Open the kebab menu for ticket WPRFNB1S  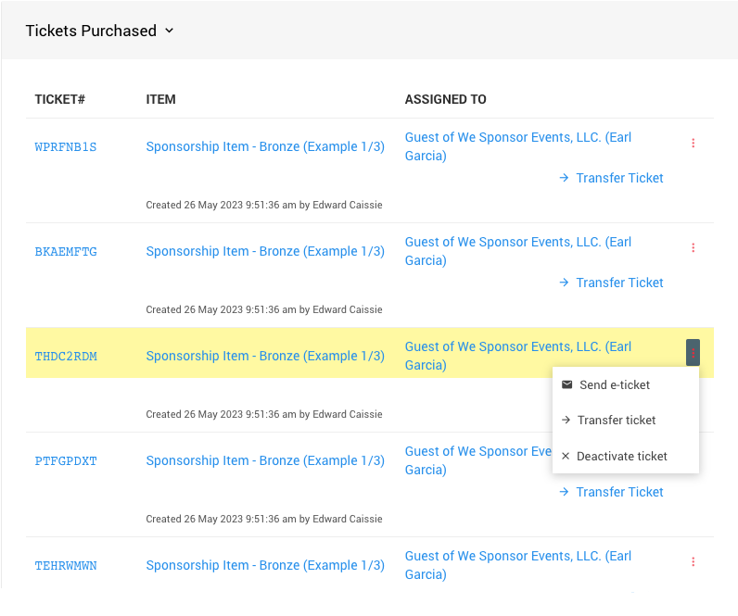coord(693,144)
